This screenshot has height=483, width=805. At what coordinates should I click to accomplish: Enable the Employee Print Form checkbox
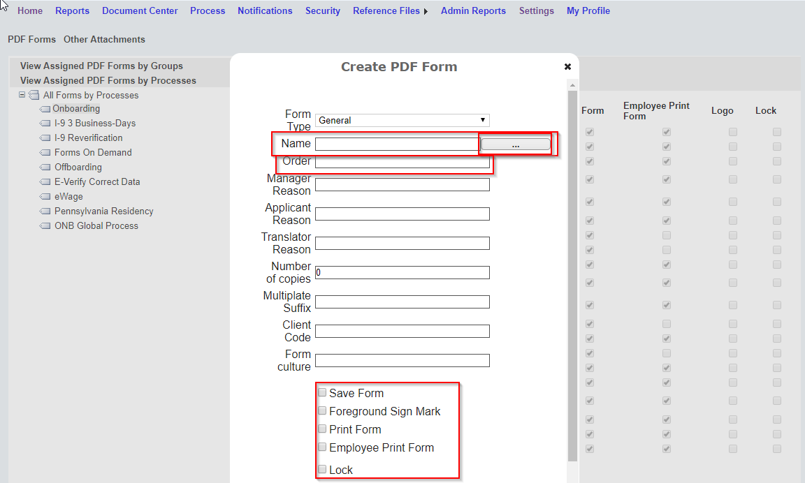(x=321, y=447)
